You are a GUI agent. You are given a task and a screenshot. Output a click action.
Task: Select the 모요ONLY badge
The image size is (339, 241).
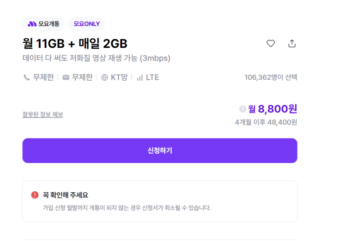point(87,24)
